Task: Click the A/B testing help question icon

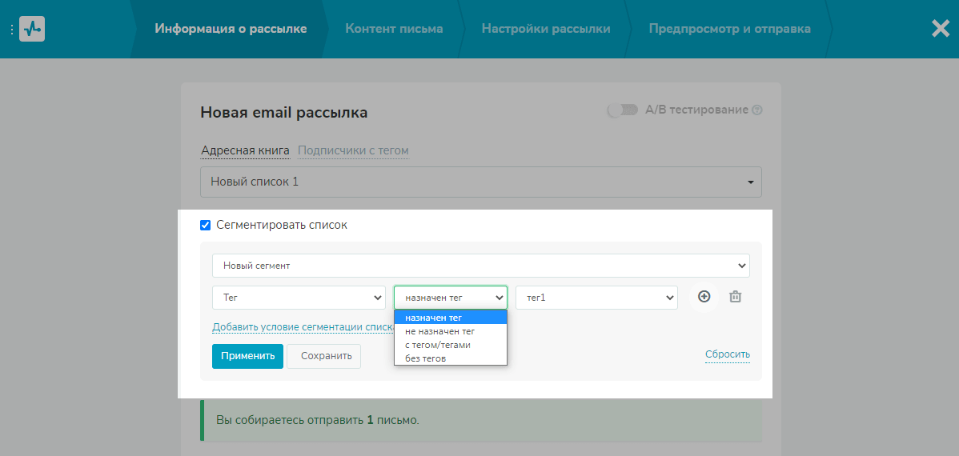Action: tap(757, 110)
